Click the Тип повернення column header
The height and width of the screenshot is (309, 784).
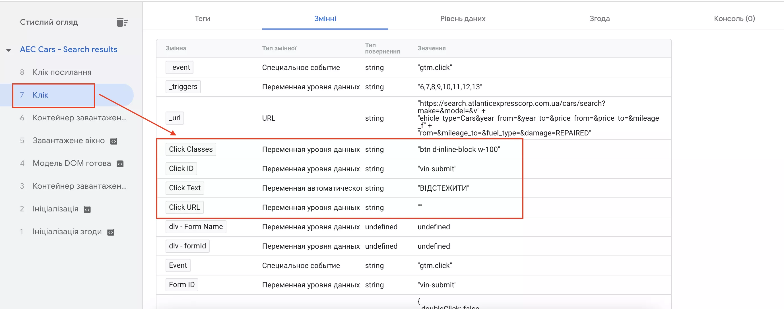[x=383, y=48]
